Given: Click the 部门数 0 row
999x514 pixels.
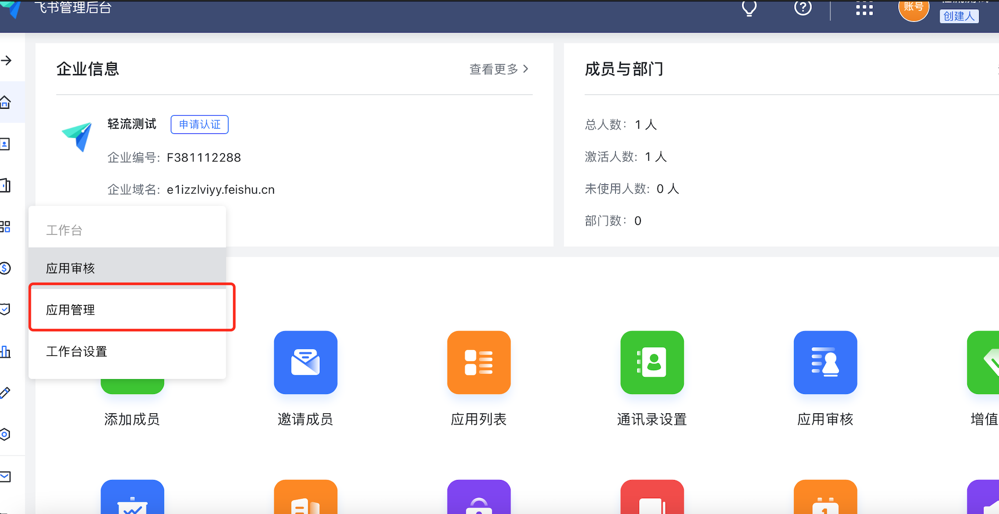Looking at the screenshot, I should click(x=613, y=220).
